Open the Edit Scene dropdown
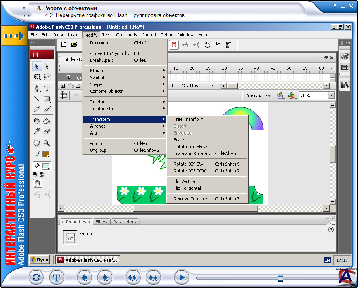 280,96
